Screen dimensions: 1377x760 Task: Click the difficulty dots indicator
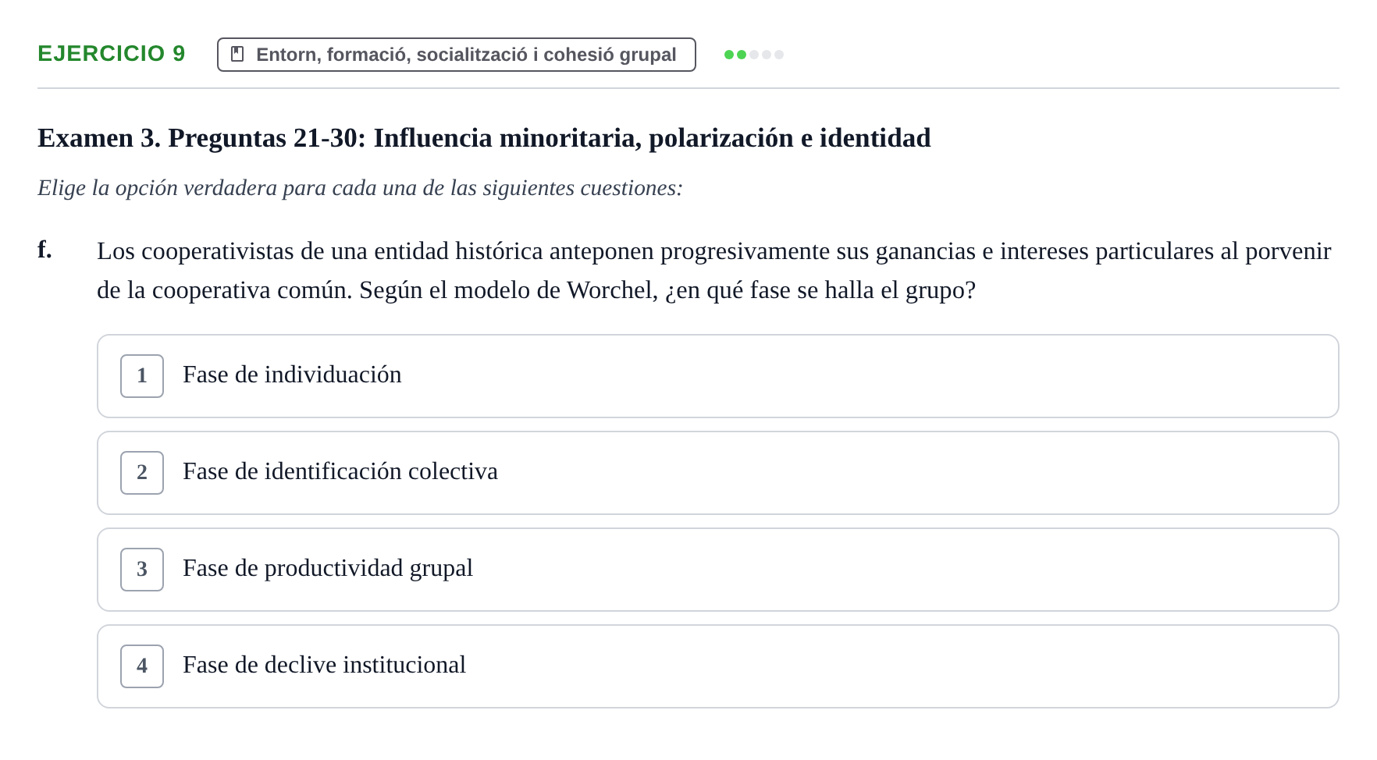coord(754,55)
